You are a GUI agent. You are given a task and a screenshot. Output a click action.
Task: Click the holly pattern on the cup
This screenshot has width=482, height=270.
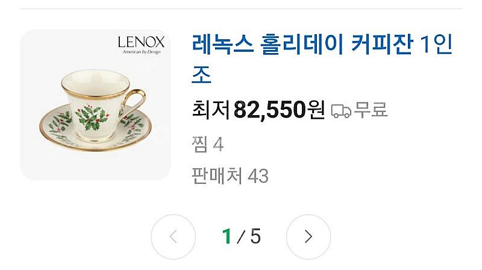(92, 117)
